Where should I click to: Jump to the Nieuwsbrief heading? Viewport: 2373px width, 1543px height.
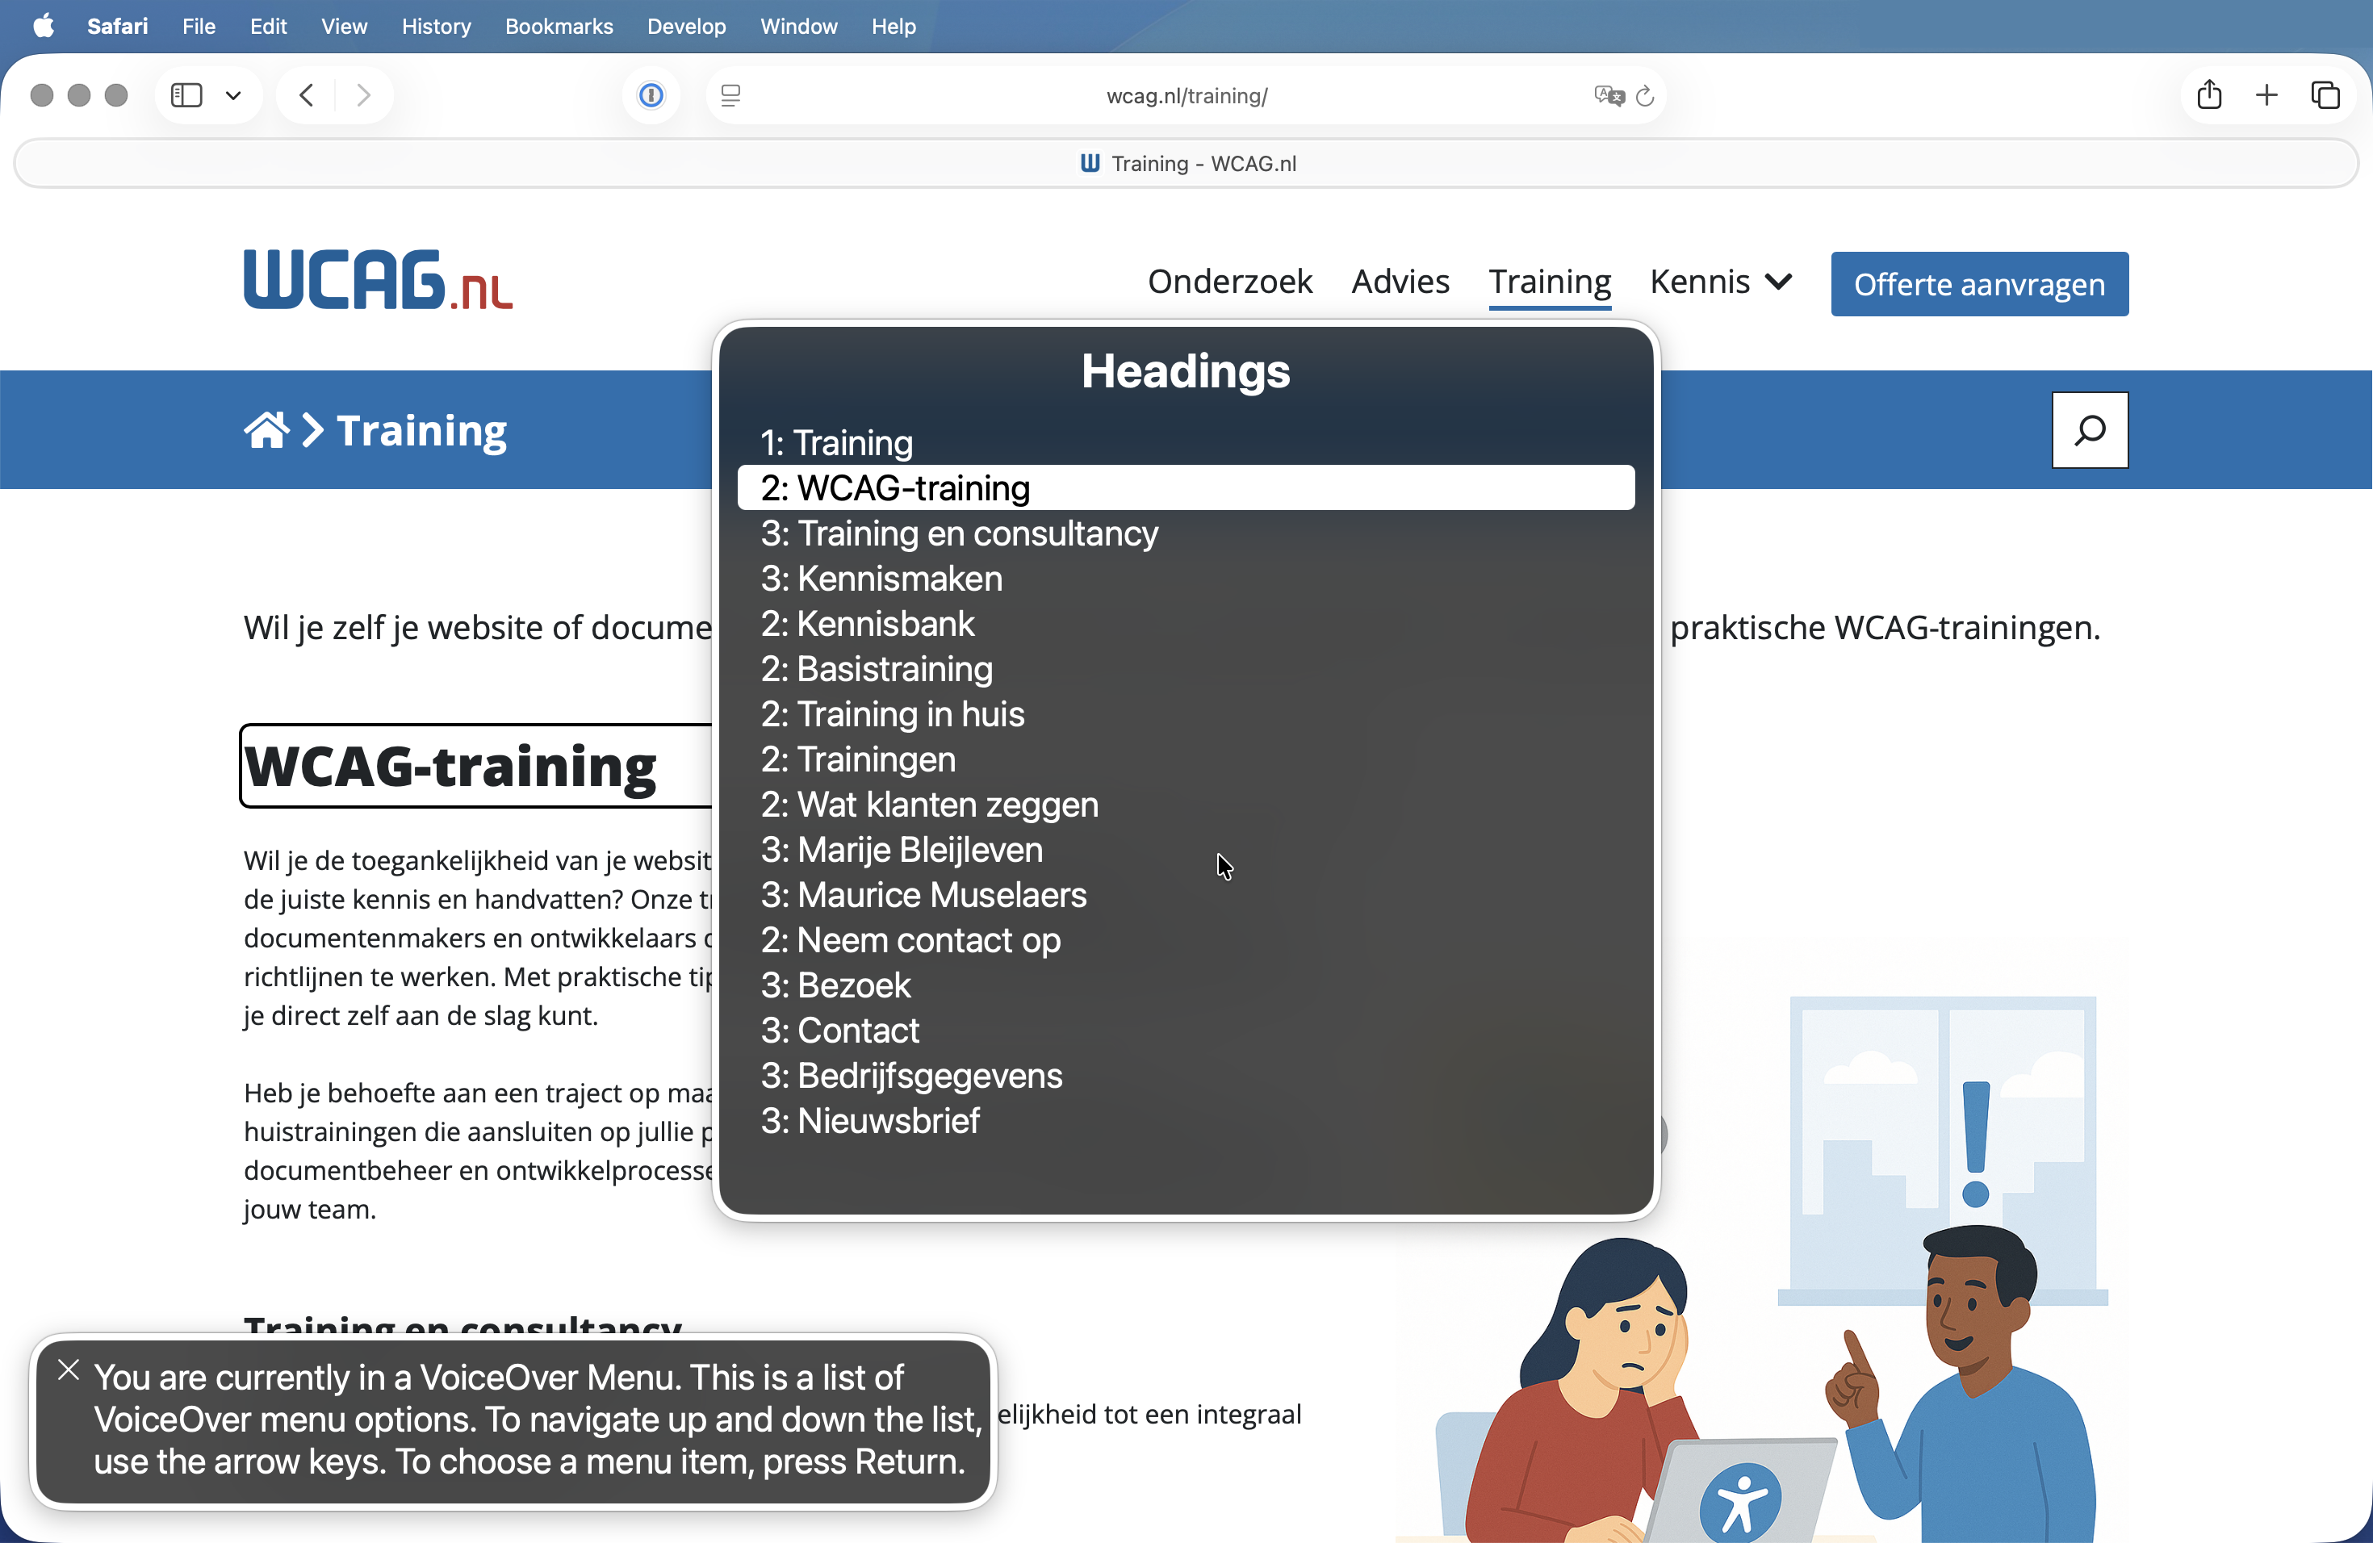click(x=1186, y=1120)
